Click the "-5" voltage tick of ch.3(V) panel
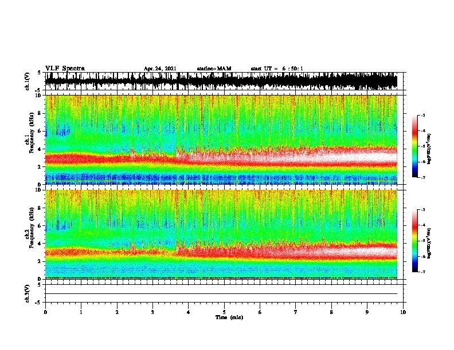 point(38,303)
